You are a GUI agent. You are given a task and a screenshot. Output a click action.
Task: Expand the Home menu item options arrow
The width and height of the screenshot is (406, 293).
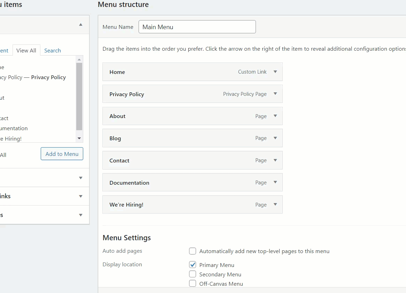[x=275, y=72]
